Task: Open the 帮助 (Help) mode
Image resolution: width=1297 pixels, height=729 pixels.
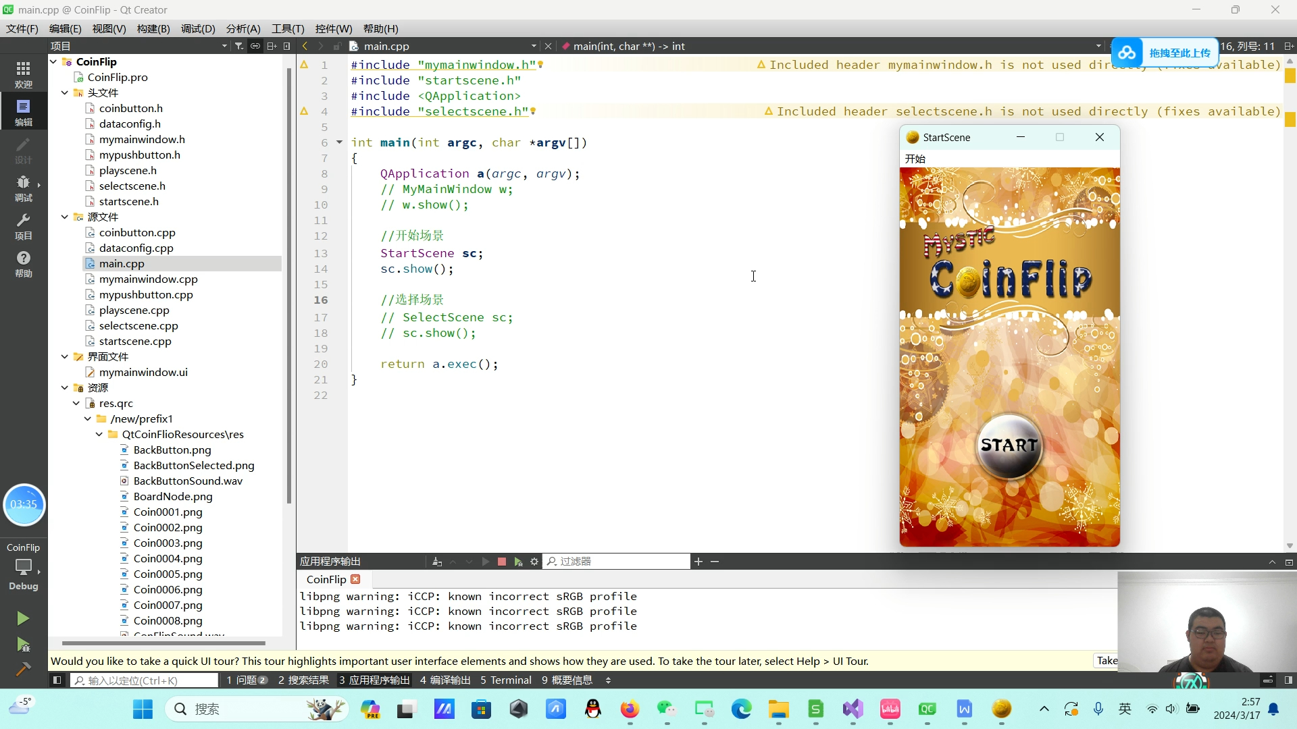Action: click(24, 263)
